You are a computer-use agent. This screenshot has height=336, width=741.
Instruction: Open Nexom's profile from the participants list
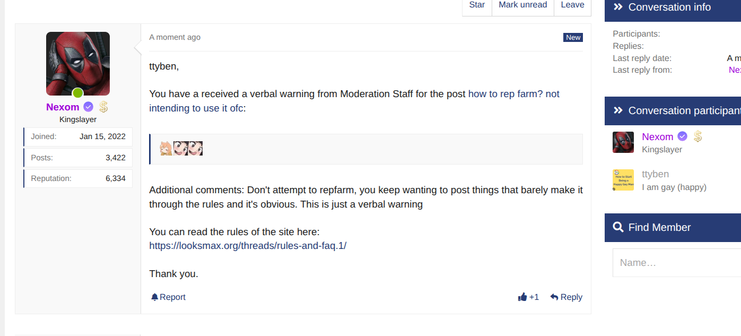click(x=657, y=137)
